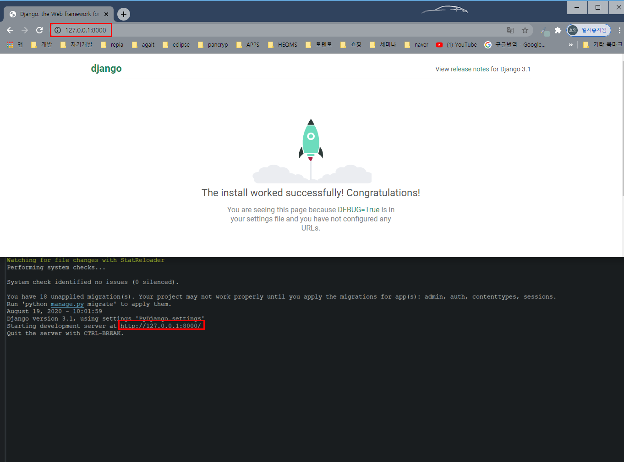Screen dimensions: 624x462
Task: Click the address bar showing 127.0.0.1:8000
Action: tap(275, 30)
